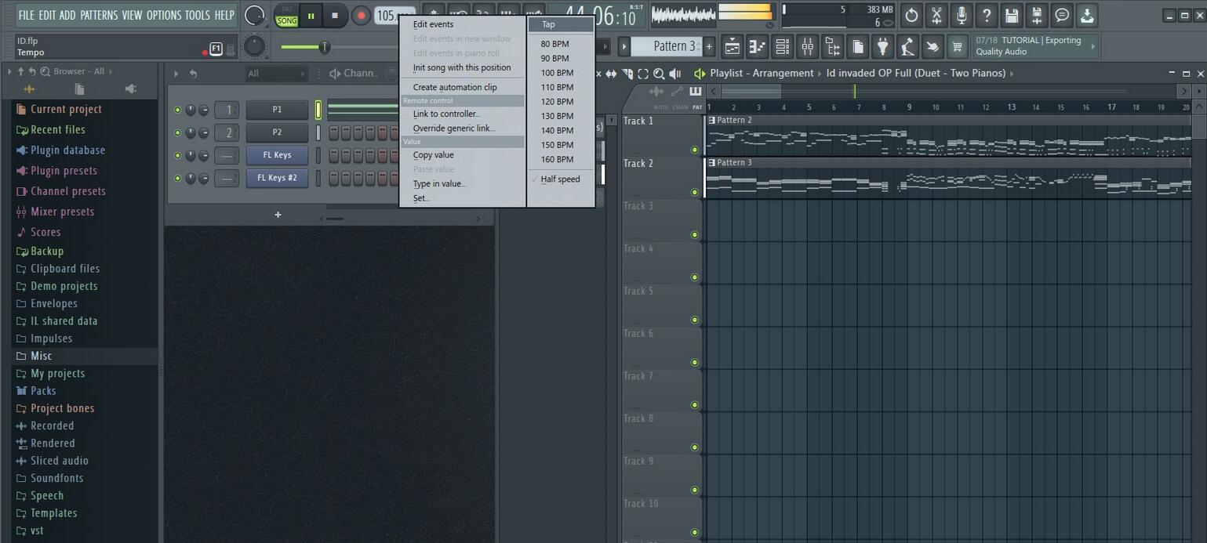Image resolution: width=1207 pixels, height=543 pixels.
Task: Toggle mute LED for P2 channel
Action: click(177, 132)
